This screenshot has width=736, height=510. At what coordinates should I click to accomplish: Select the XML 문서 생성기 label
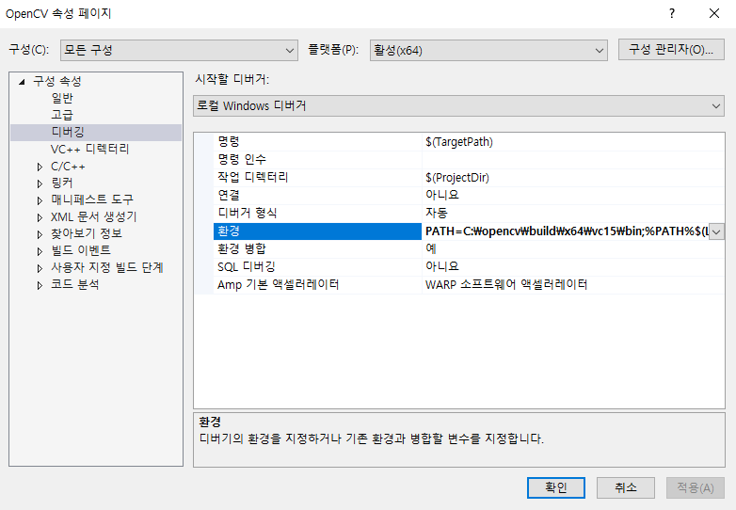93,216
